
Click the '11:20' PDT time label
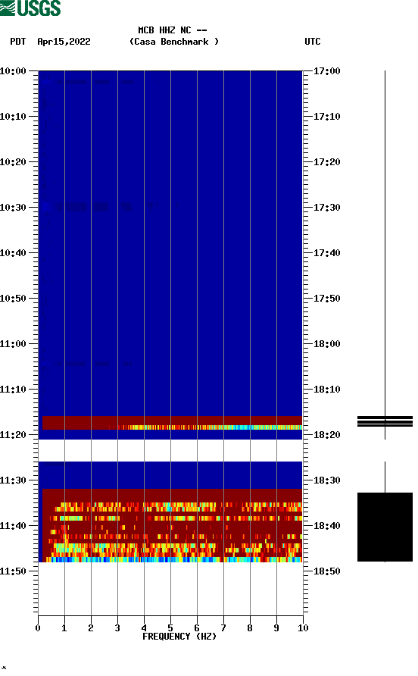click(14, 434)
